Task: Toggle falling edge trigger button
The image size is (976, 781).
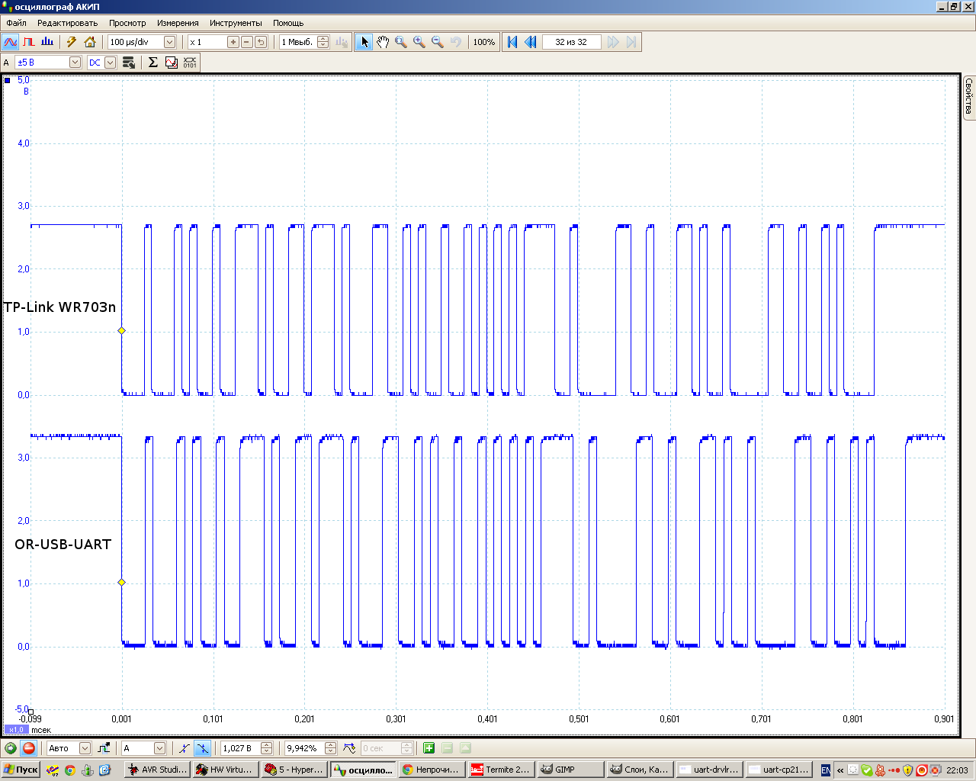Action: [x=202, y=748]
